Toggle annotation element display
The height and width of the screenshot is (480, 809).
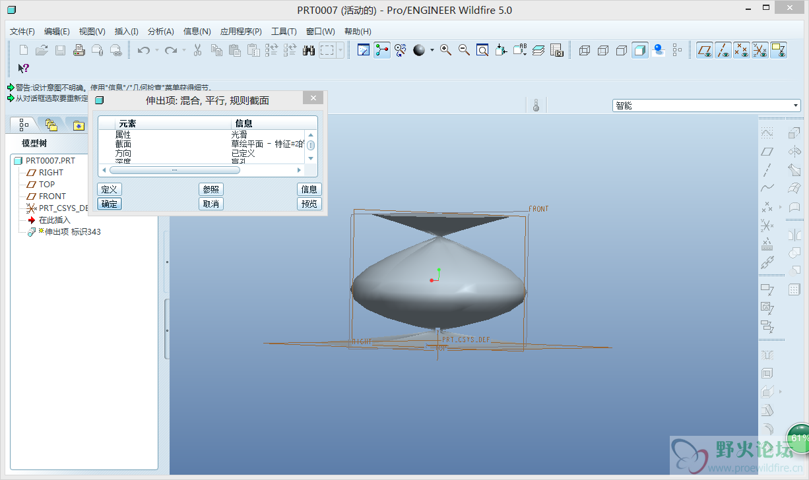[x=779, y=50]
